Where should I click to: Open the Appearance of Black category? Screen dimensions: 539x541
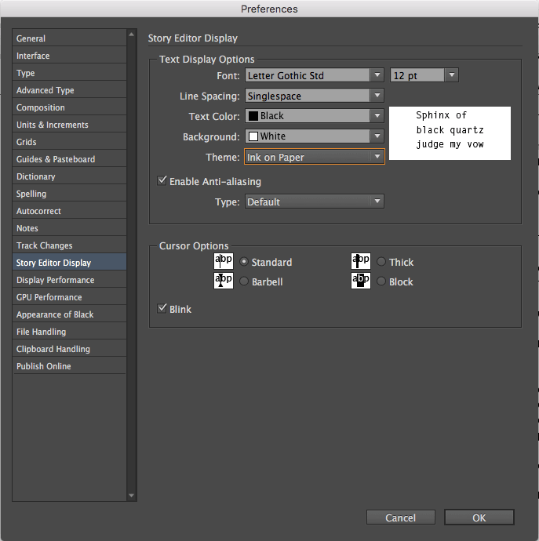click(69, 314)
